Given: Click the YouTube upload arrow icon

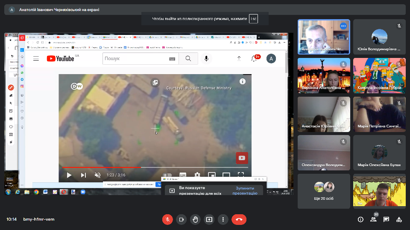Looking at the screenshot, I should point(239,58).
